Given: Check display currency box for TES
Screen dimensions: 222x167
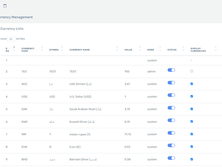Looking at the screenshot, I should (x=192, y=71).
